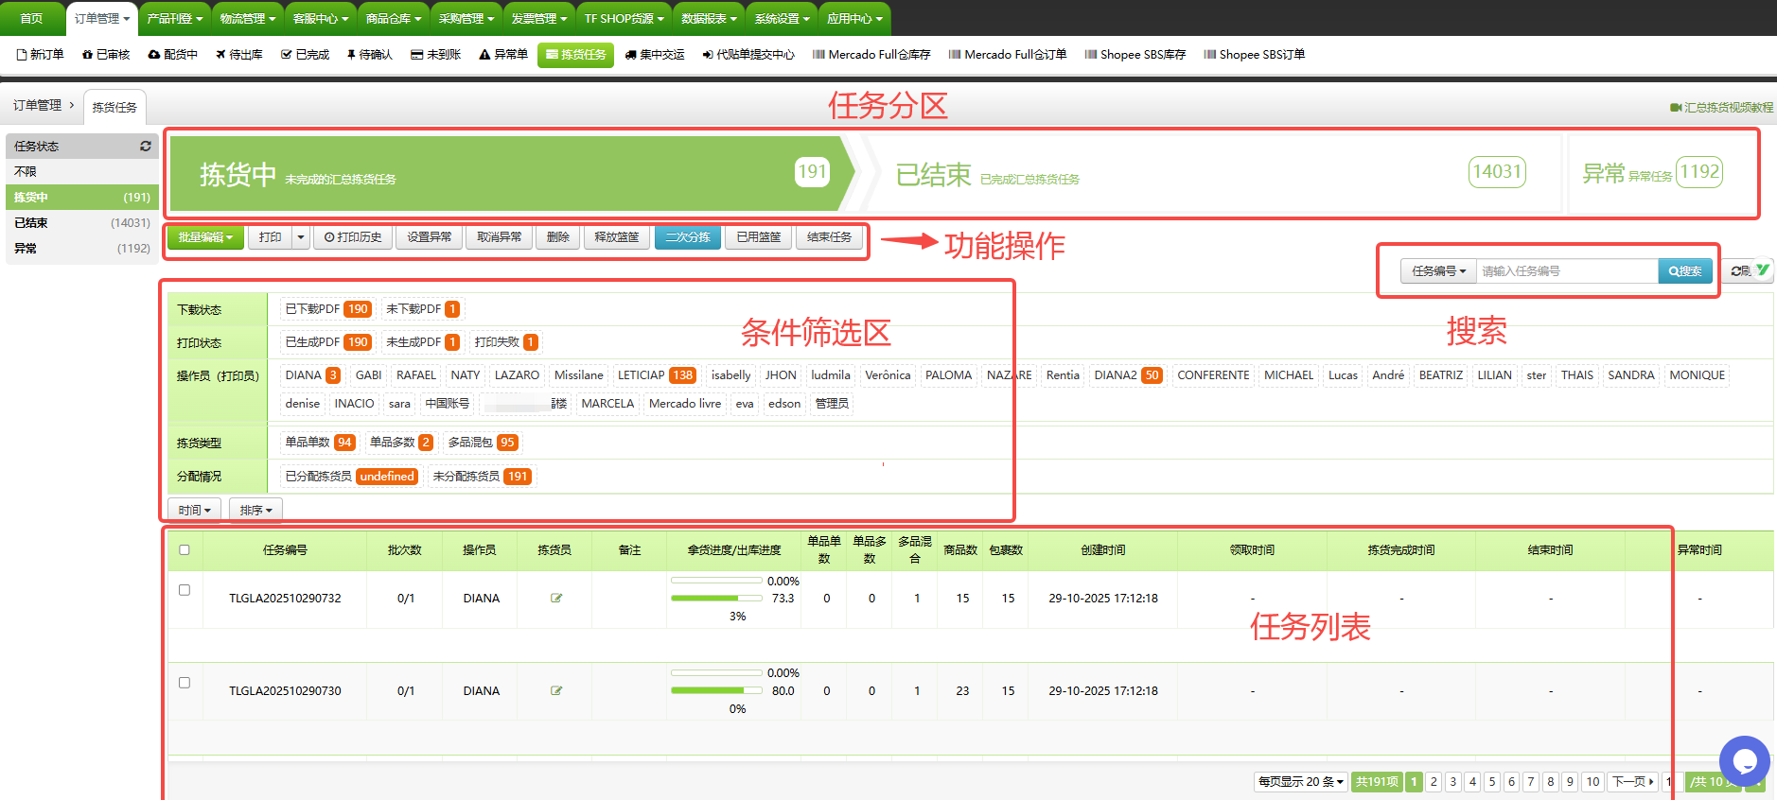This screenshot has width=1777, height=800.
Task: Open the 新订单 new order shortcut
Action: click(x=40, y=55)
